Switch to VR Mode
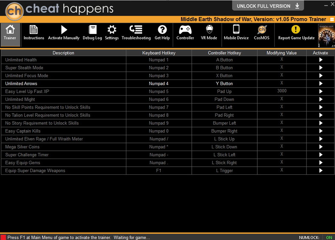The image size is (335, 240). 209,33
